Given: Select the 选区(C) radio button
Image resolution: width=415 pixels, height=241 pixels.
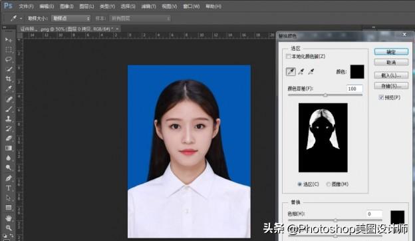Looking at the screenshot, I should pyautogui.click(x=299, y=184).
